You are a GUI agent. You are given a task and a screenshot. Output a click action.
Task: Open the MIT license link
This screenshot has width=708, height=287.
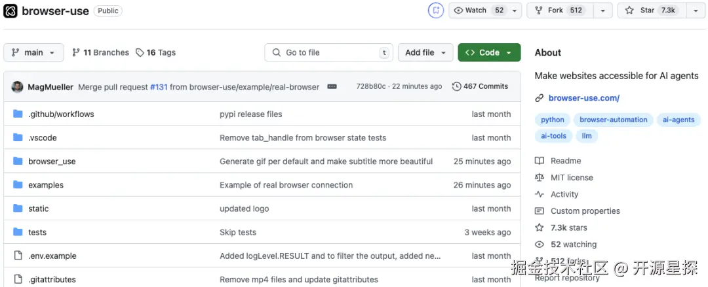(x=572, y=178)
